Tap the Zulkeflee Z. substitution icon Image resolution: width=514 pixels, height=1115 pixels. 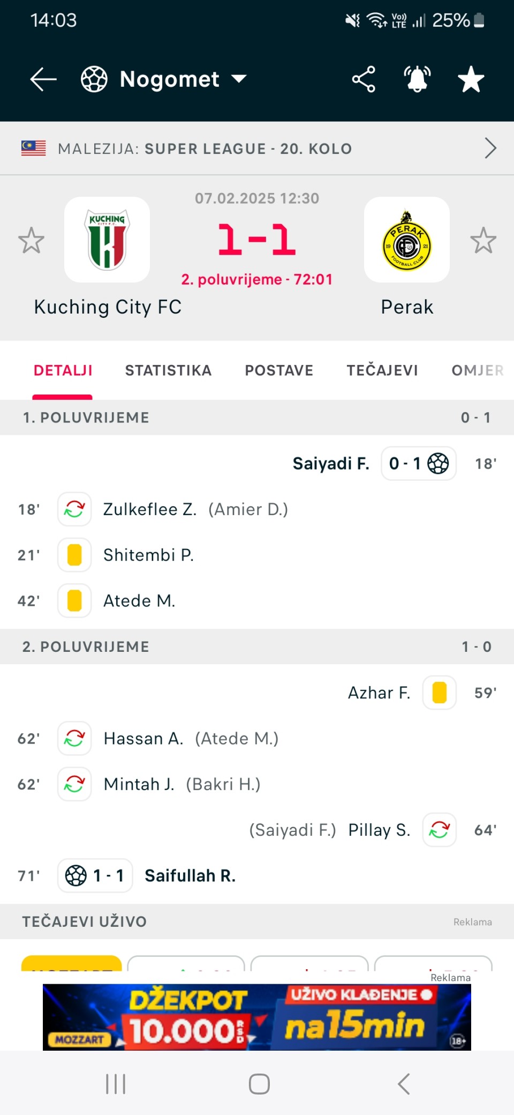pos(74,509)
